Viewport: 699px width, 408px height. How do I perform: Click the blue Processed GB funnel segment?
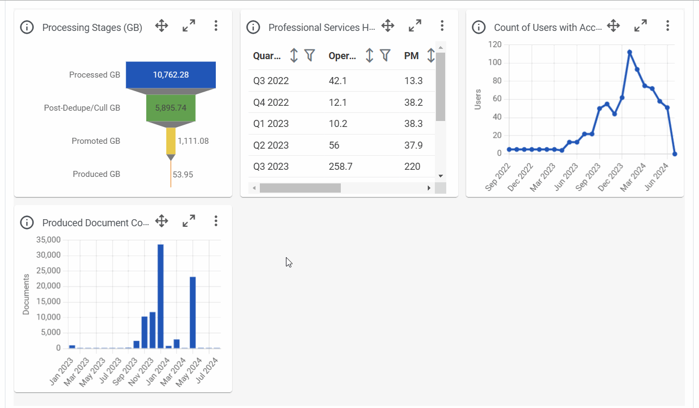pos(171,75)
